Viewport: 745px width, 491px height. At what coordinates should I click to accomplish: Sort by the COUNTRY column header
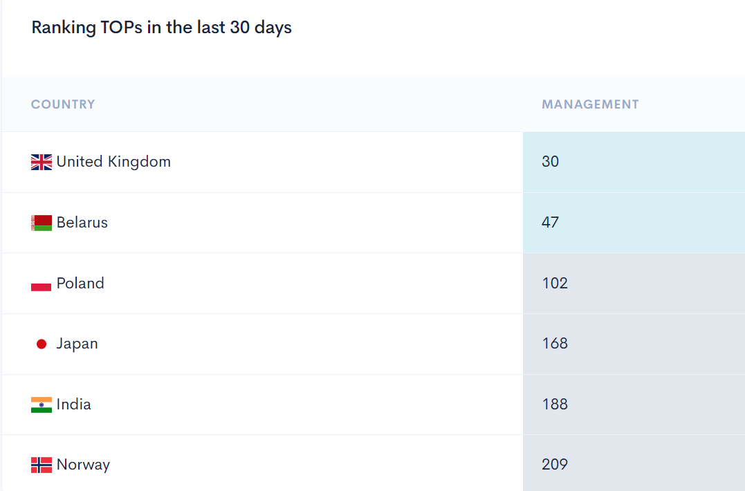(63, 104)
